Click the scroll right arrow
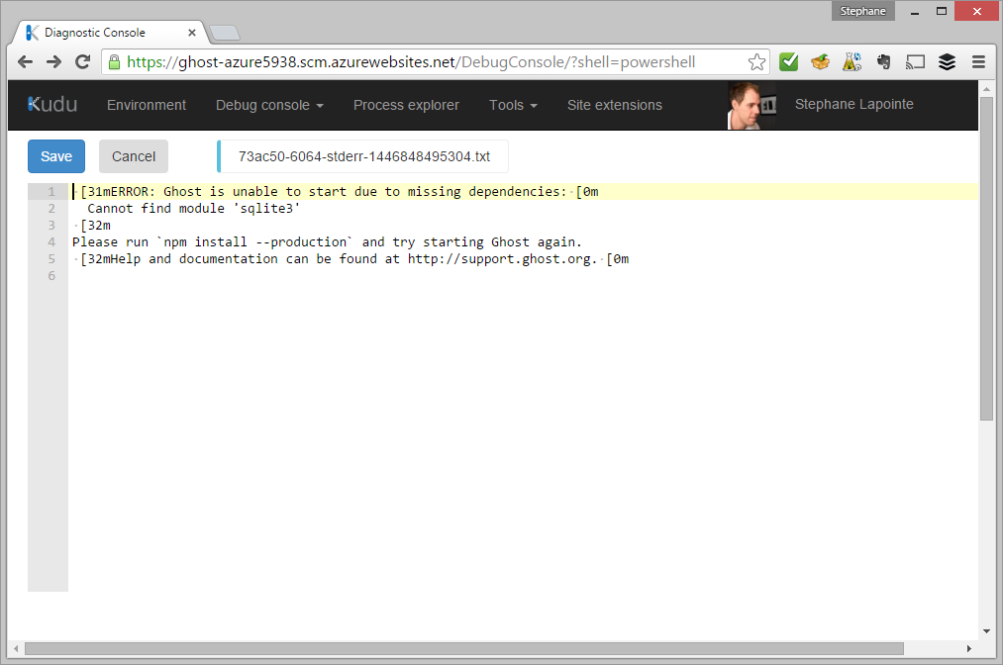 click(x=969, y=648)
